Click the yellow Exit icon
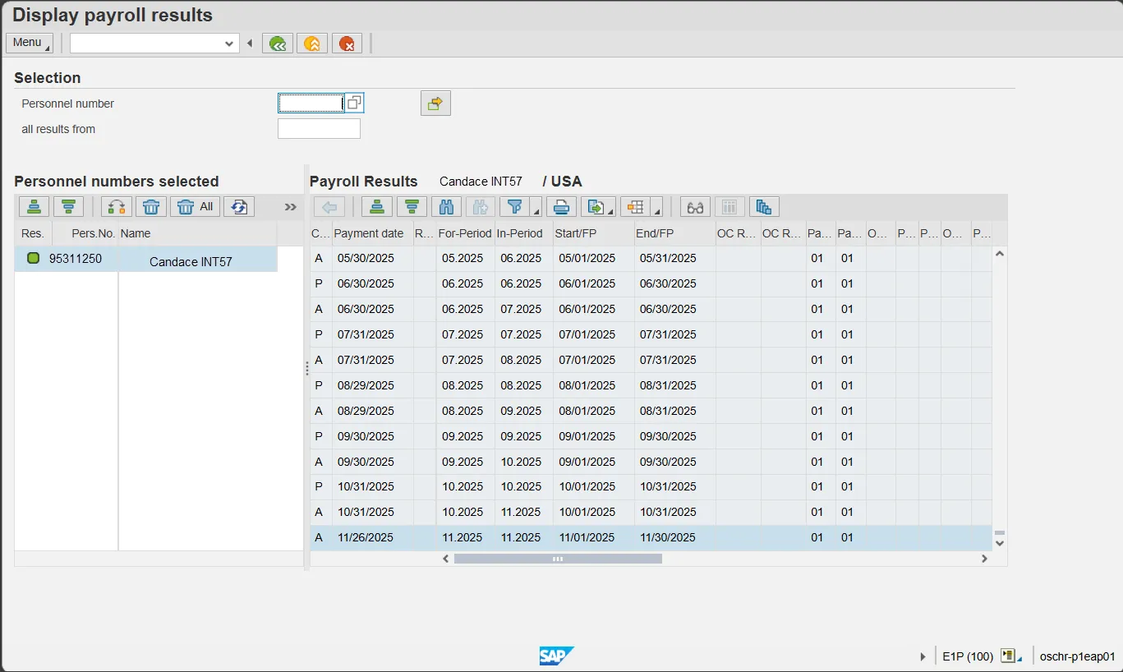This screenshot has width=1123, height=672. click(312, 44)
